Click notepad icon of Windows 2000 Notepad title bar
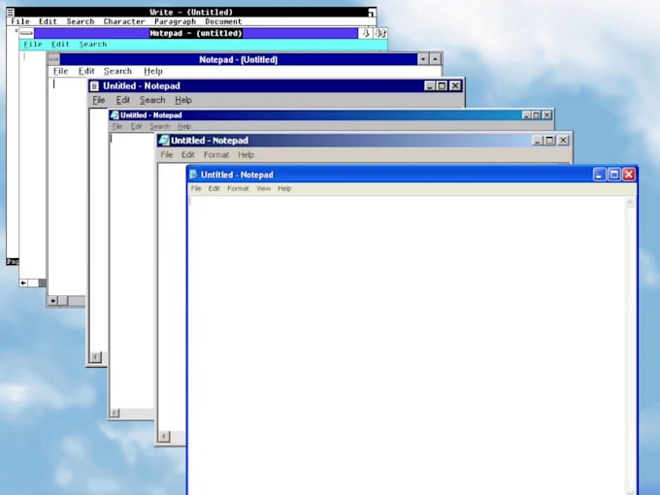 (x=164, y=140)
